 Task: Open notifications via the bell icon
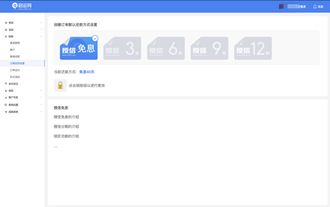tap(315, 7)
